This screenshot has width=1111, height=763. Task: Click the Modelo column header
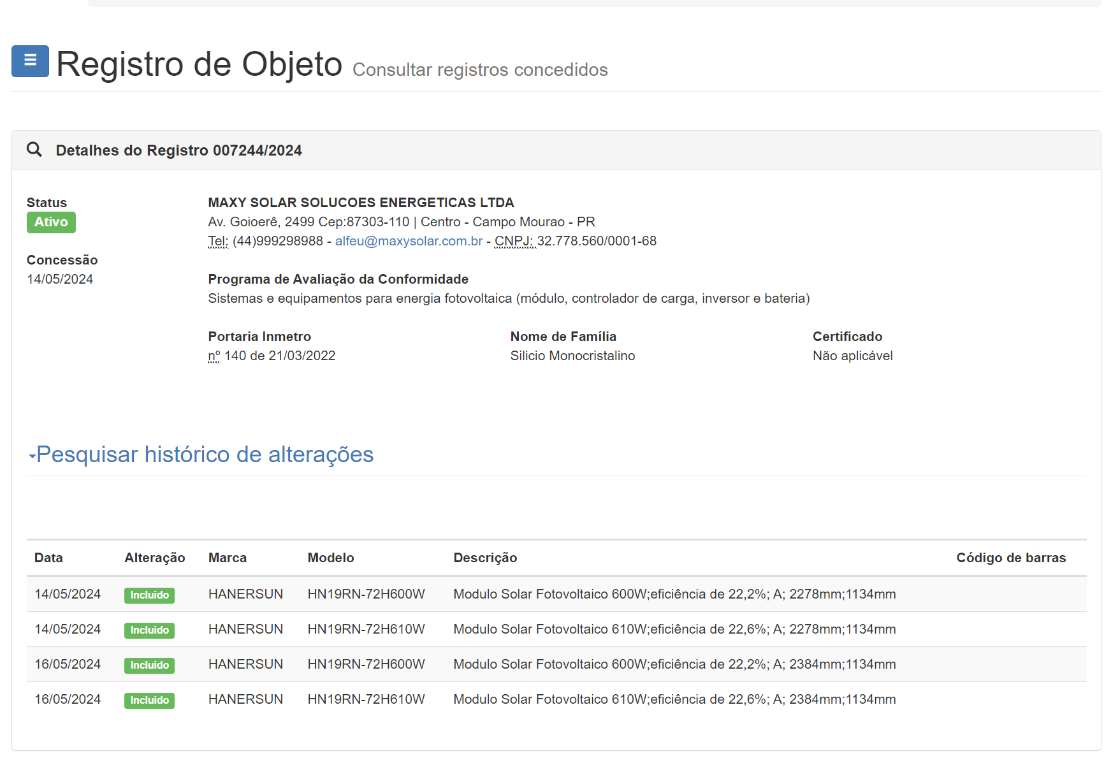(x=330, y=558)
